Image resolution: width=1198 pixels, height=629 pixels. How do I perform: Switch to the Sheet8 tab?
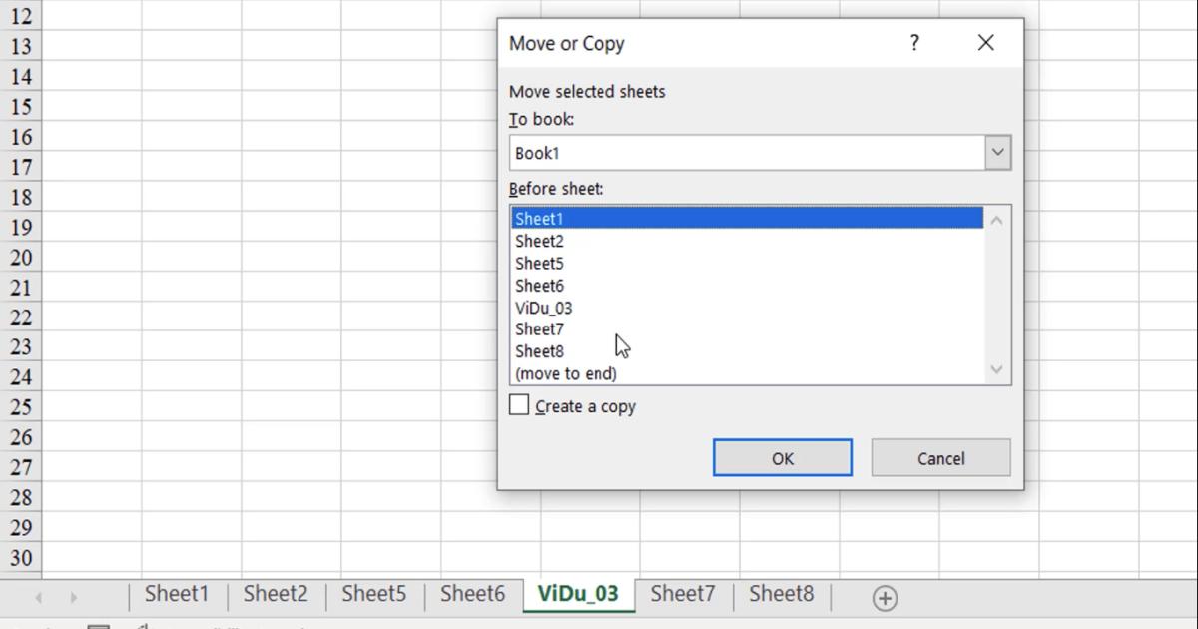click(x=782, y=593)
